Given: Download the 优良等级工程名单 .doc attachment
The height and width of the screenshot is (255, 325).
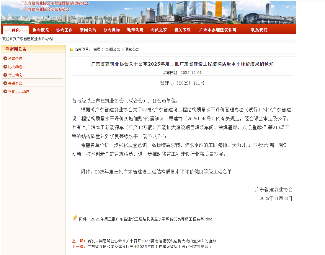Looking at the screenshot, I should (151, 219).
